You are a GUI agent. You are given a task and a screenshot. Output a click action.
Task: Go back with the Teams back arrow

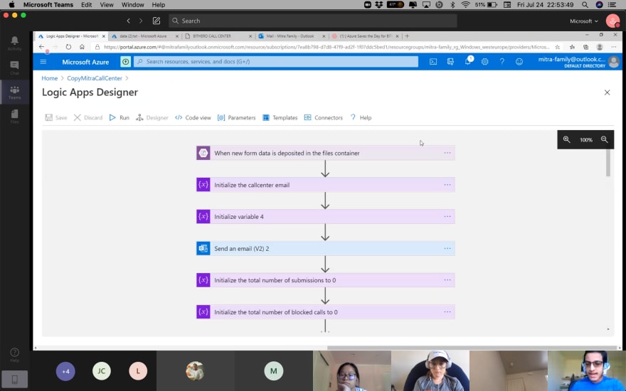point(128,21)
